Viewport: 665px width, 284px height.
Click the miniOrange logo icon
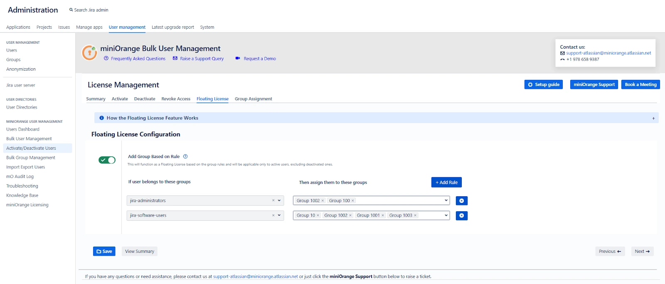tap(89, 53)
